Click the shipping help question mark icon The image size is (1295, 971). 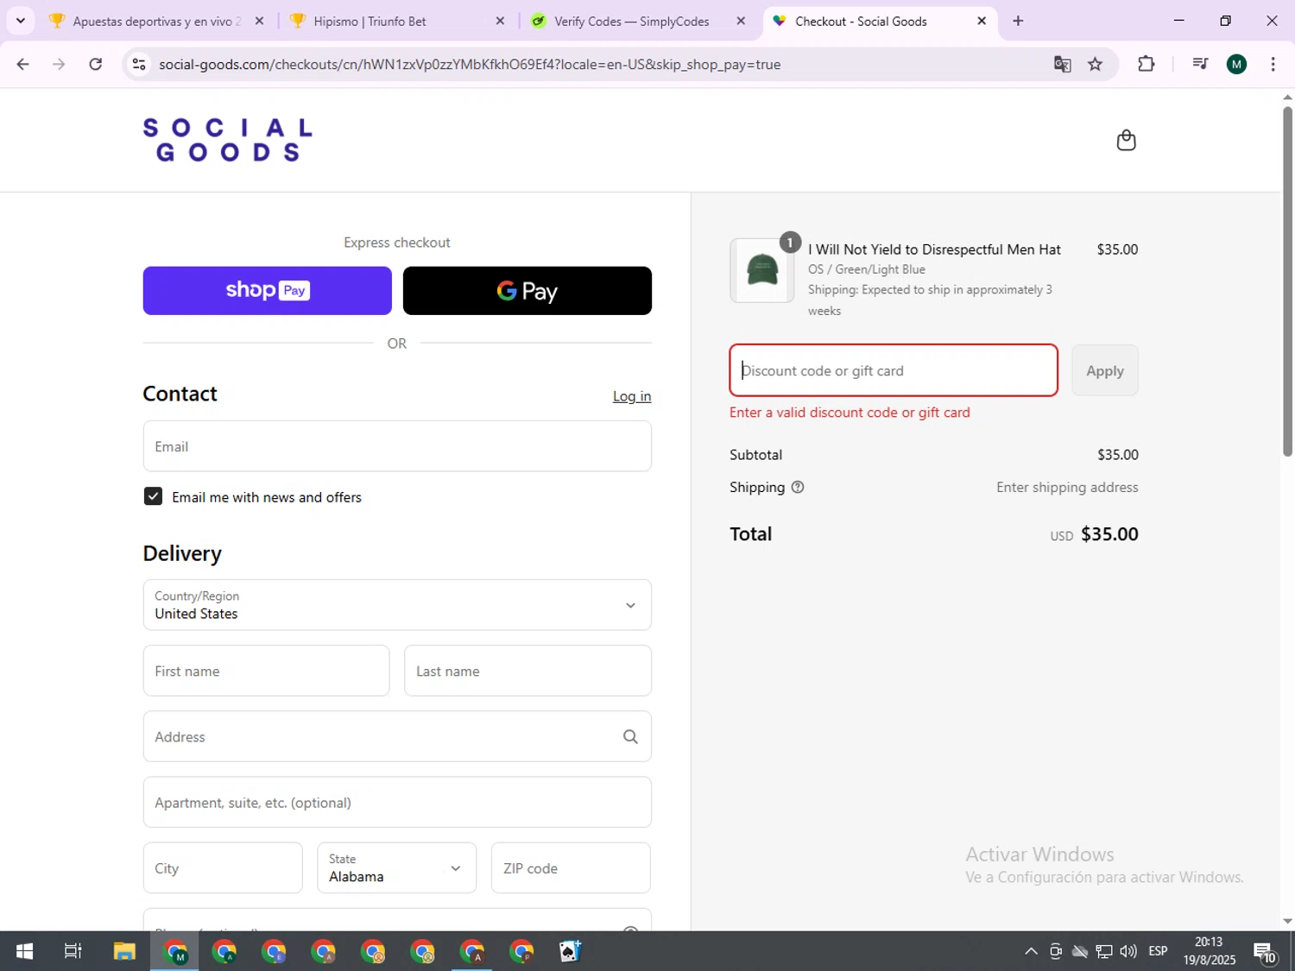(x=798, y=487)
